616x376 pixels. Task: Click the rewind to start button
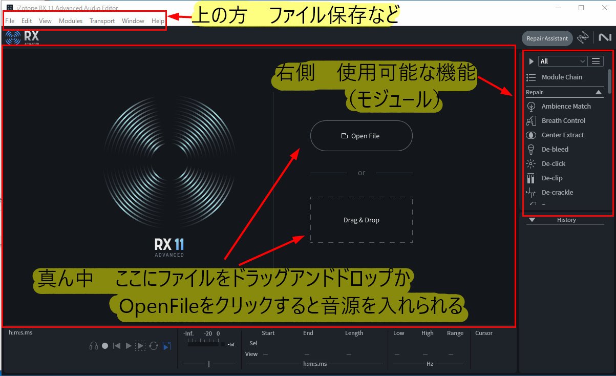pyautogui.click(x=117, y=346)
